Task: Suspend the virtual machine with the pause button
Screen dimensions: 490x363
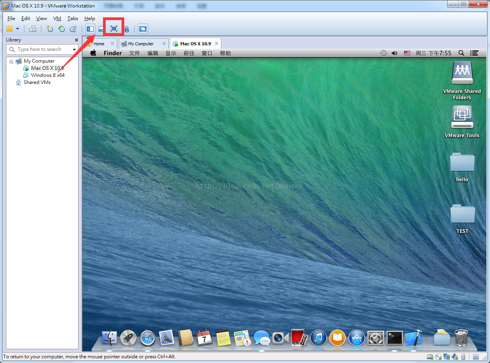Action: (9, 29)
